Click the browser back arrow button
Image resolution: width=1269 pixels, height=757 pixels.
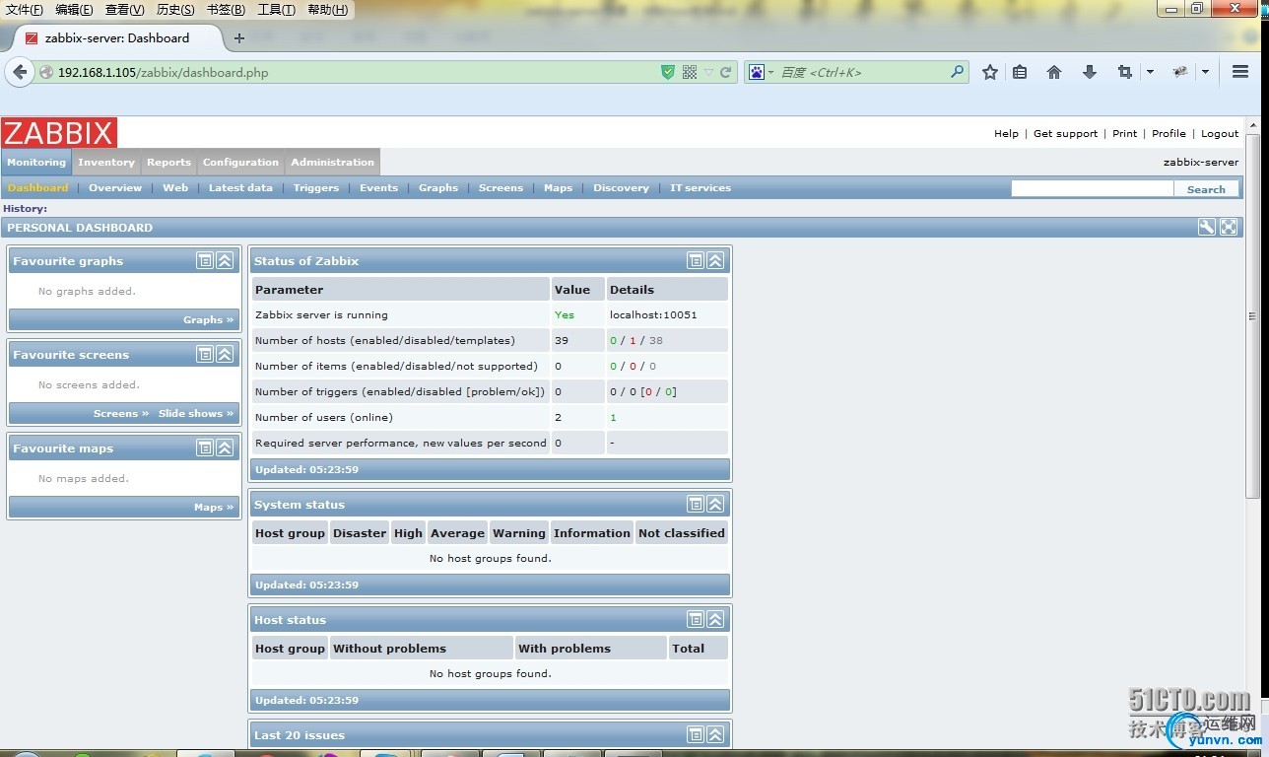(x=20, y=72)
